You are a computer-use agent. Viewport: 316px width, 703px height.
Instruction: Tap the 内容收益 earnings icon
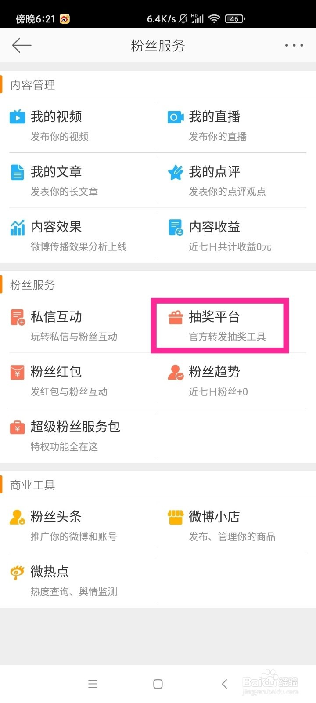(x=176, y=227)
